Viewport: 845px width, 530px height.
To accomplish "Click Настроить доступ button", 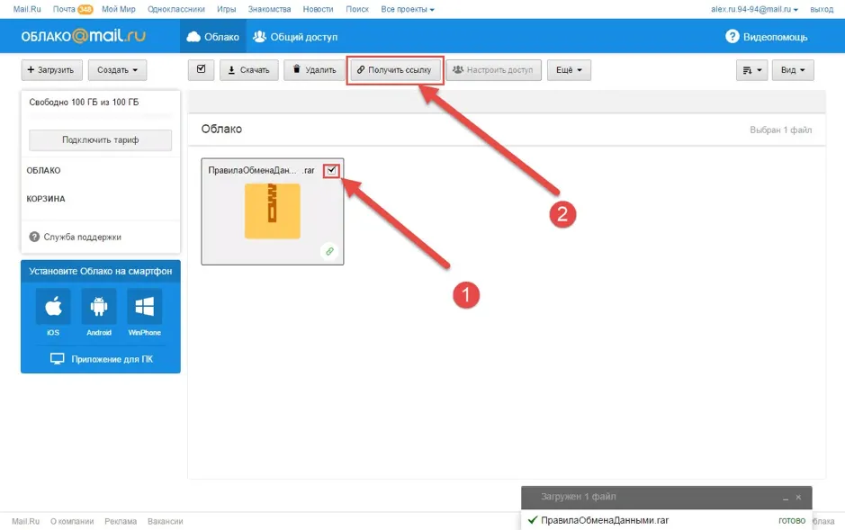I will click(494, 70).
